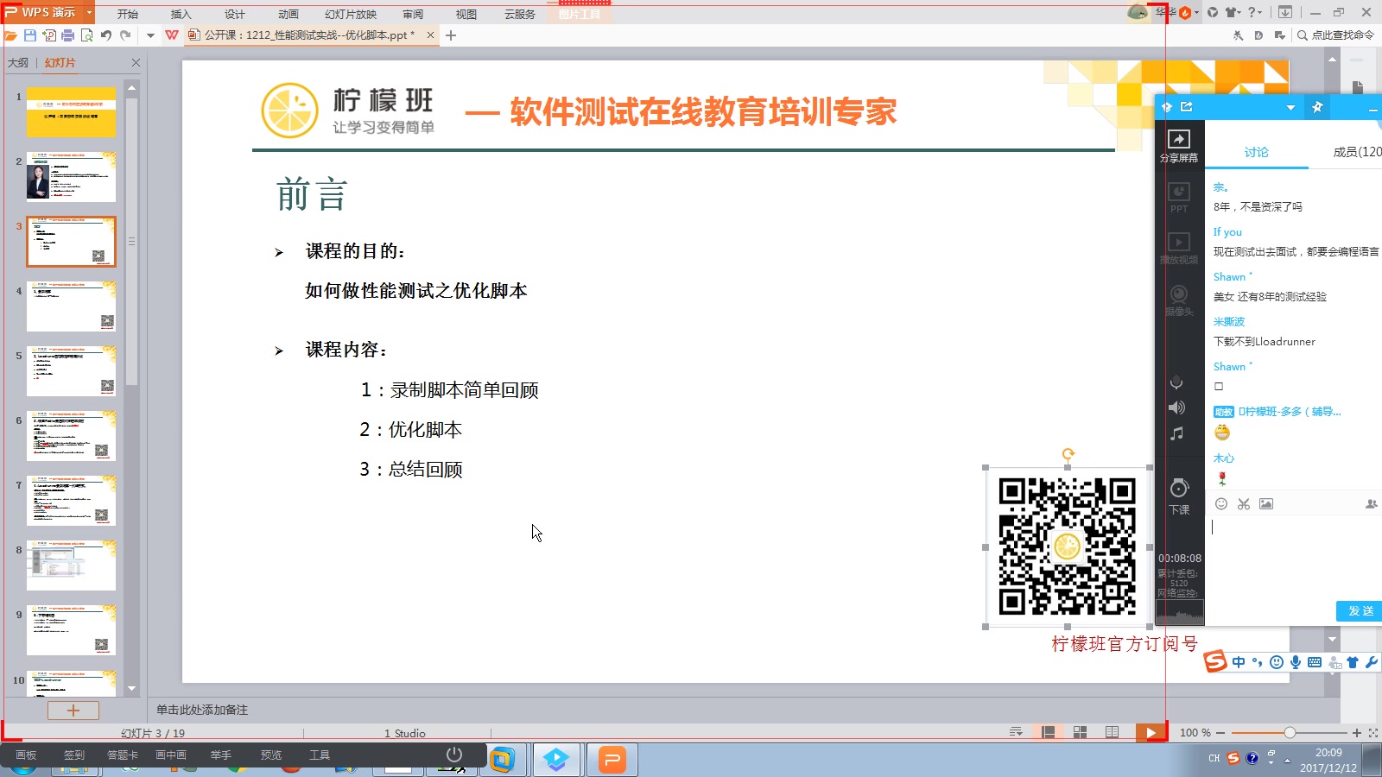
Task: Open the 幻灯片放映 ribbon tab
Action: coord(351,14)
